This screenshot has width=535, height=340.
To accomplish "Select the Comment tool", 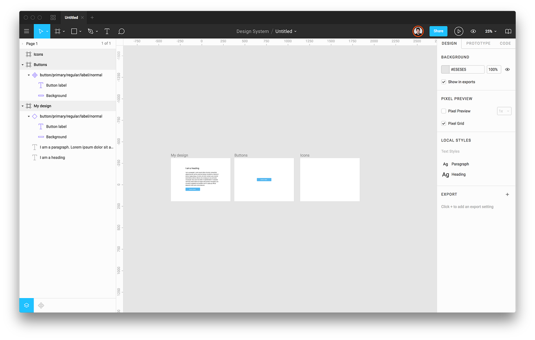I will click(x=121, y=31).
